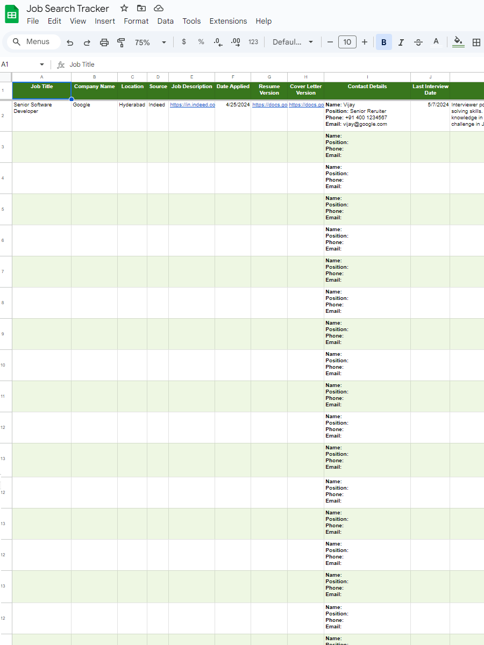Open the borders tool icon
The width and height of the screenshot is (484, 645).
click(476, 42)
